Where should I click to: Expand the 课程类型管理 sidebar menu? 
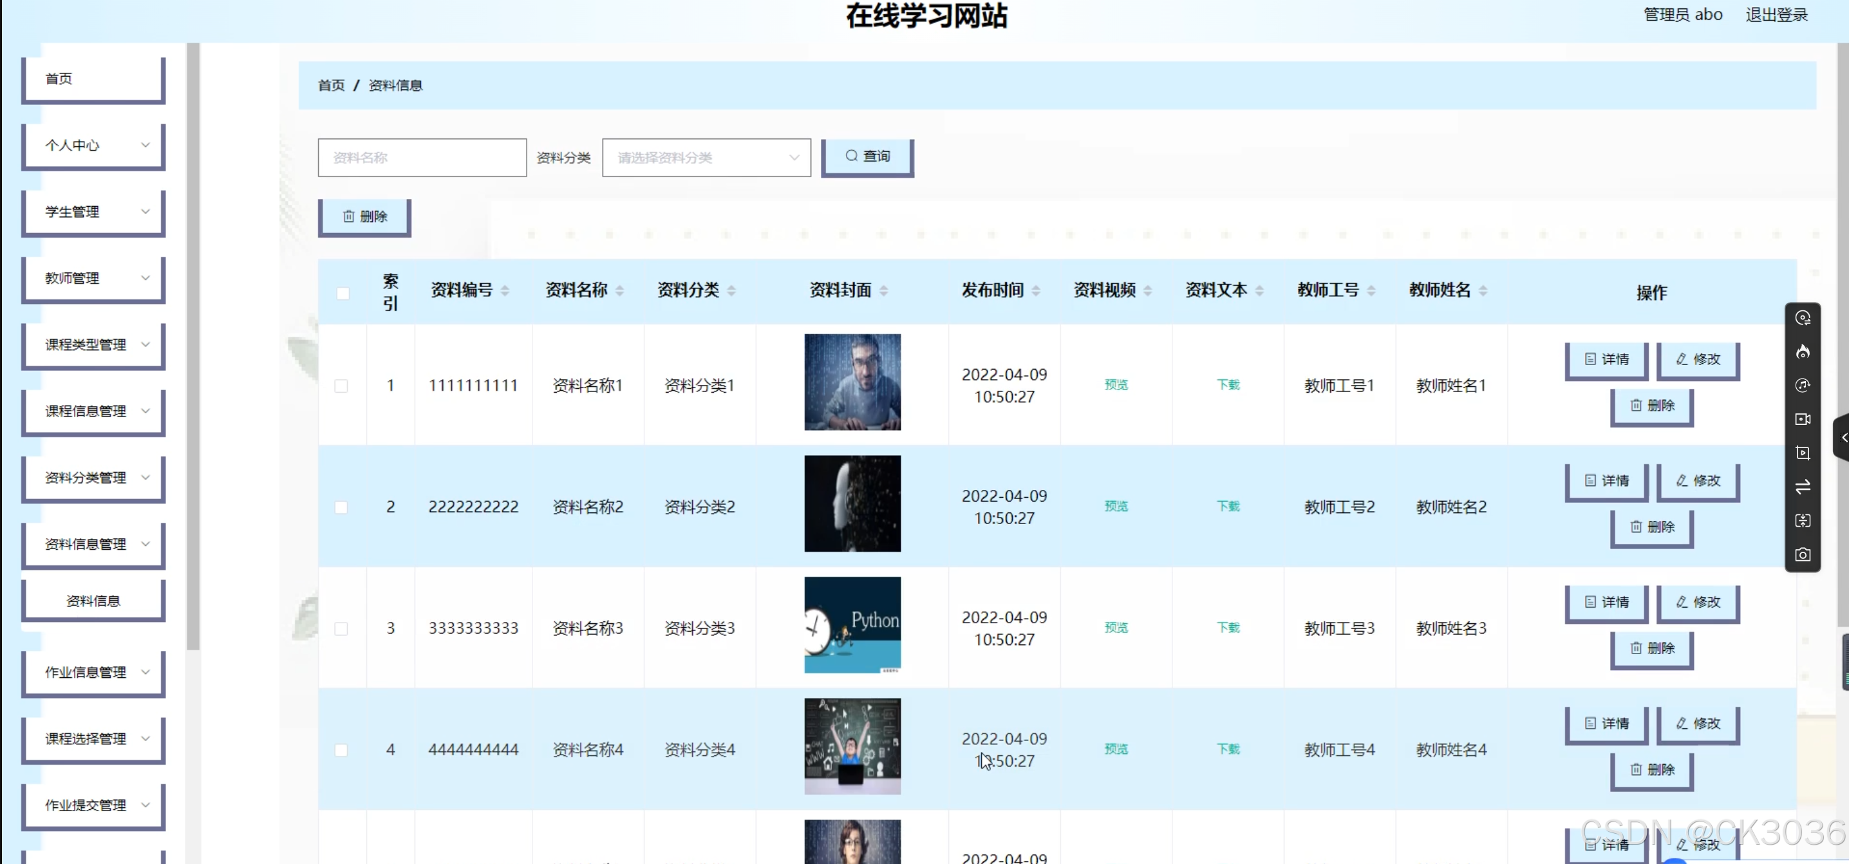94,344
